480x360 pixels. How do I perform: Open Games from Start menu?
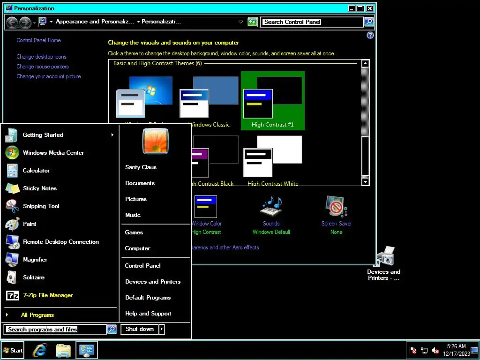pos(134,232)
